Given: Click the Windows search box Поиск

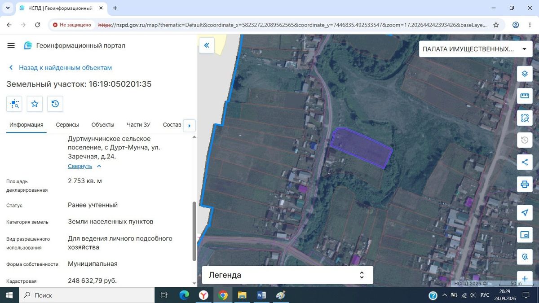Looking at the screenshot, I should pyautogui.click(x=87, y=295).
